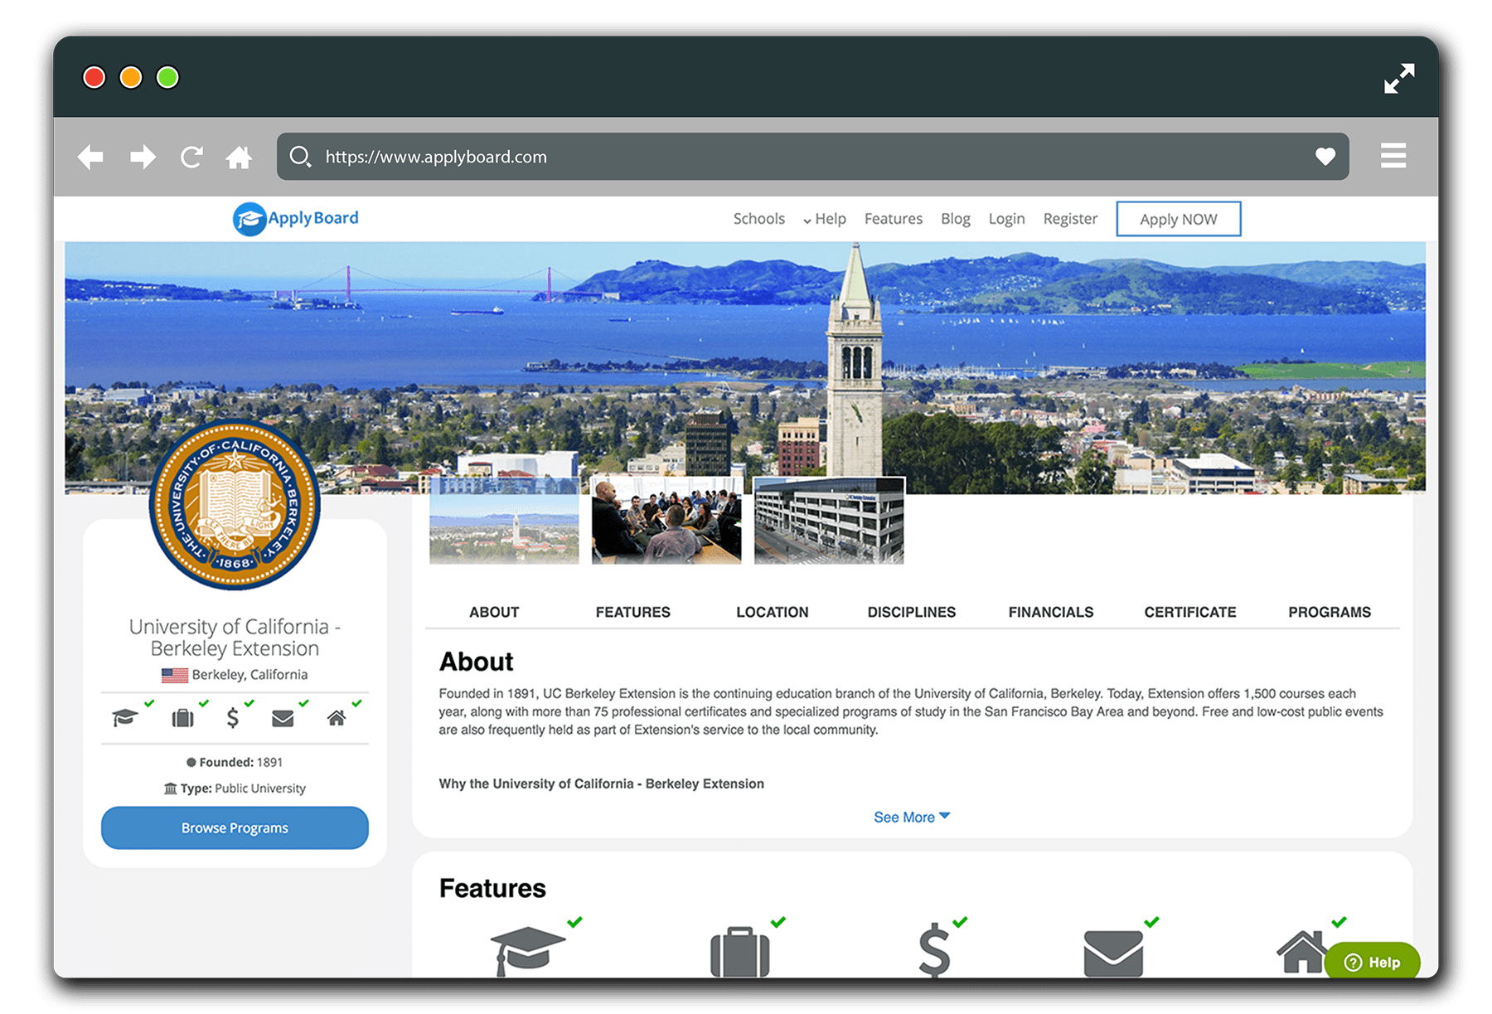This screenshot has height=1014, width=1492.
Task: Click the address bar URL field
Action: click(812, 157)
